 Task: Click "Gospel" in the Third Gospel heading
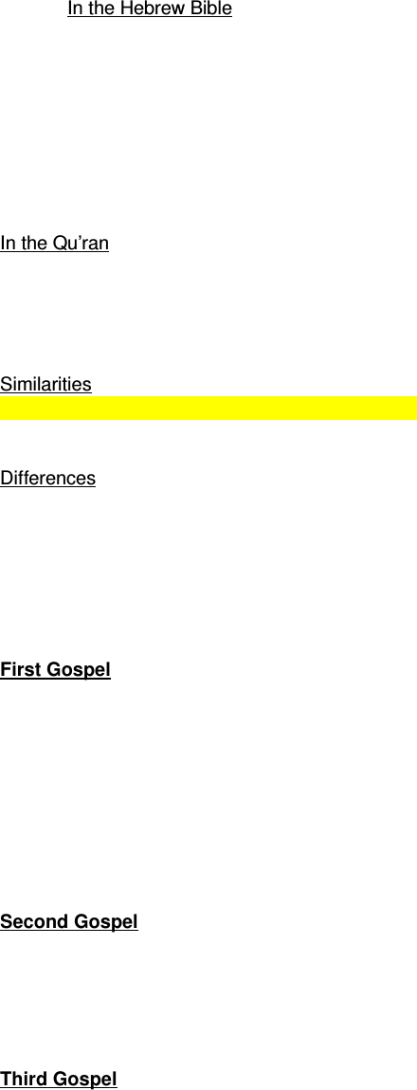pos(84,1079)
